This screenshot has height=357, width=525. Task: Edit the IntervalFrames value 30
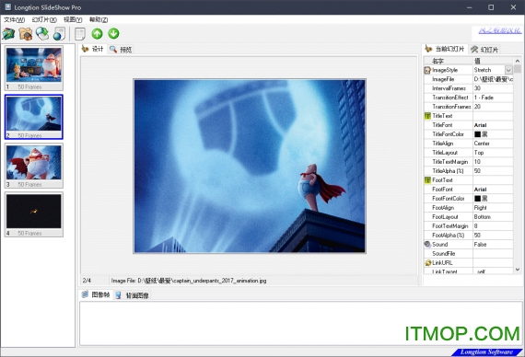coord(493,88)
